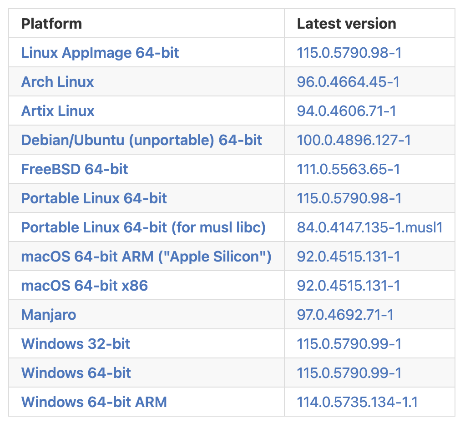Click Windows 64-bit version 115.0.5790.99-1
This screenshot has width=465, height=423.
coord(349,373)
